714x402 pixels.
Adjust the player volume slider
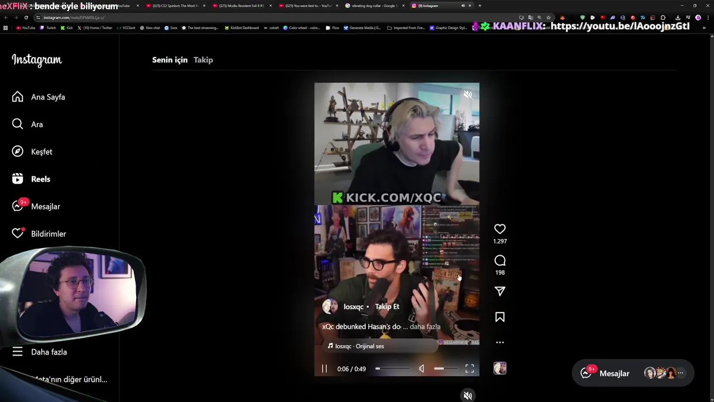(x=446, y=368)
